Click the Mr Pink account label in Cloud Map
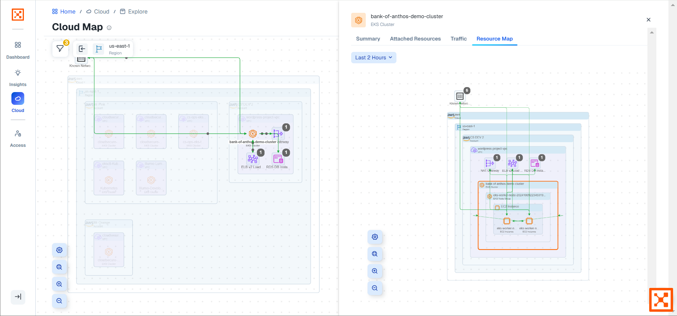The width and height of the screenshot is (677, 316). tap(99, 105)
